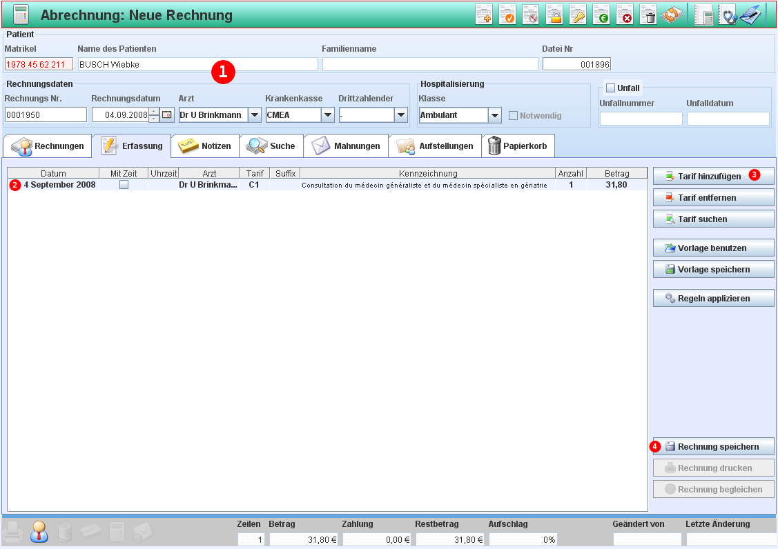Click Tarif hinzufügen button
778x549 pixels.
pos(713,176)
